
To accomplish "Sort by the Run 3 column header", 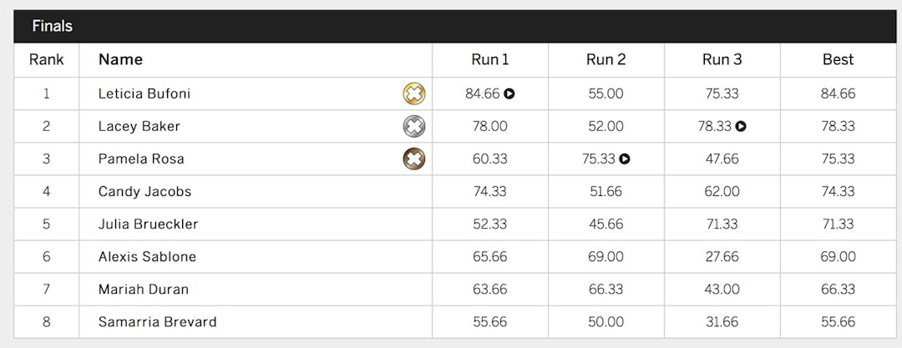I will tap(722, 59).
